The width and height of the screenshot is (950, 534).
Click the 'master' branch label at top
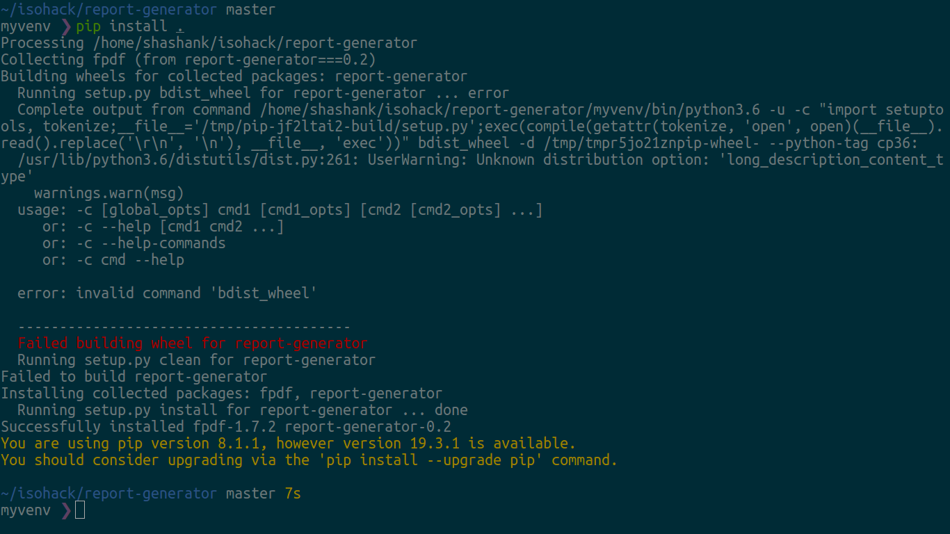[x=251, y=10]
